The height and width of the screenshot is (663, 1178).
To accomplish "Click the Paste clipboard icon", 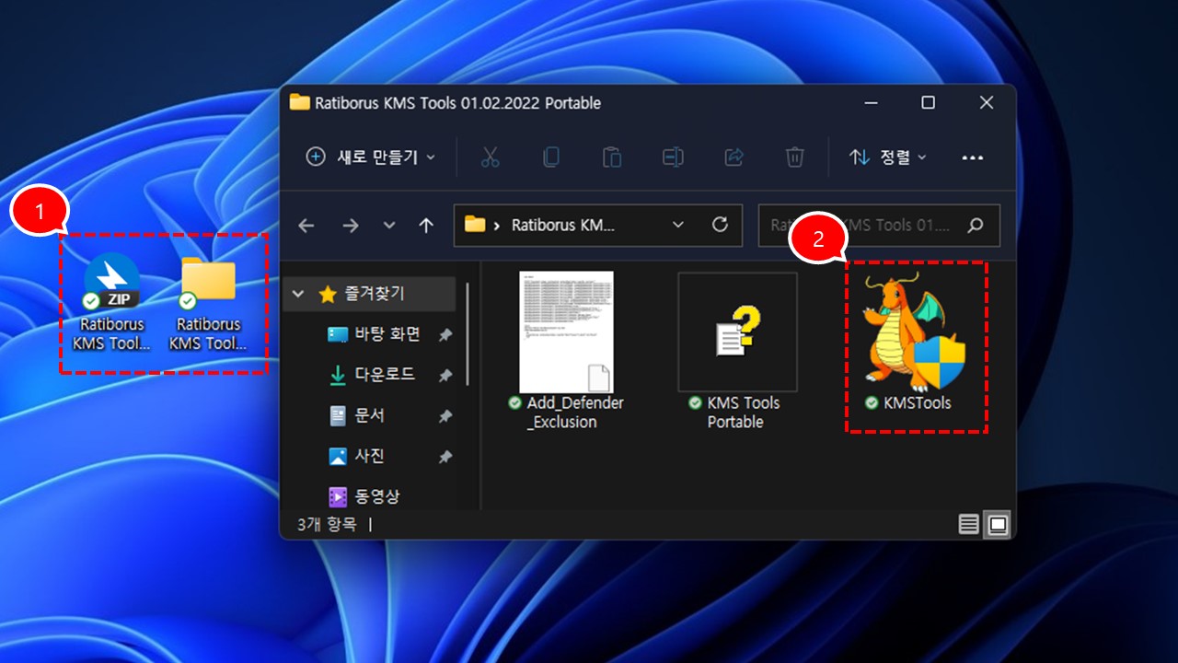I will (612, 157).
